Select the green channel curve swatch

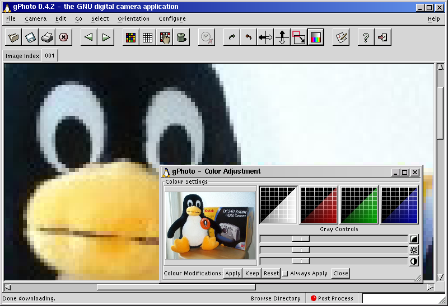click(359, 205)
